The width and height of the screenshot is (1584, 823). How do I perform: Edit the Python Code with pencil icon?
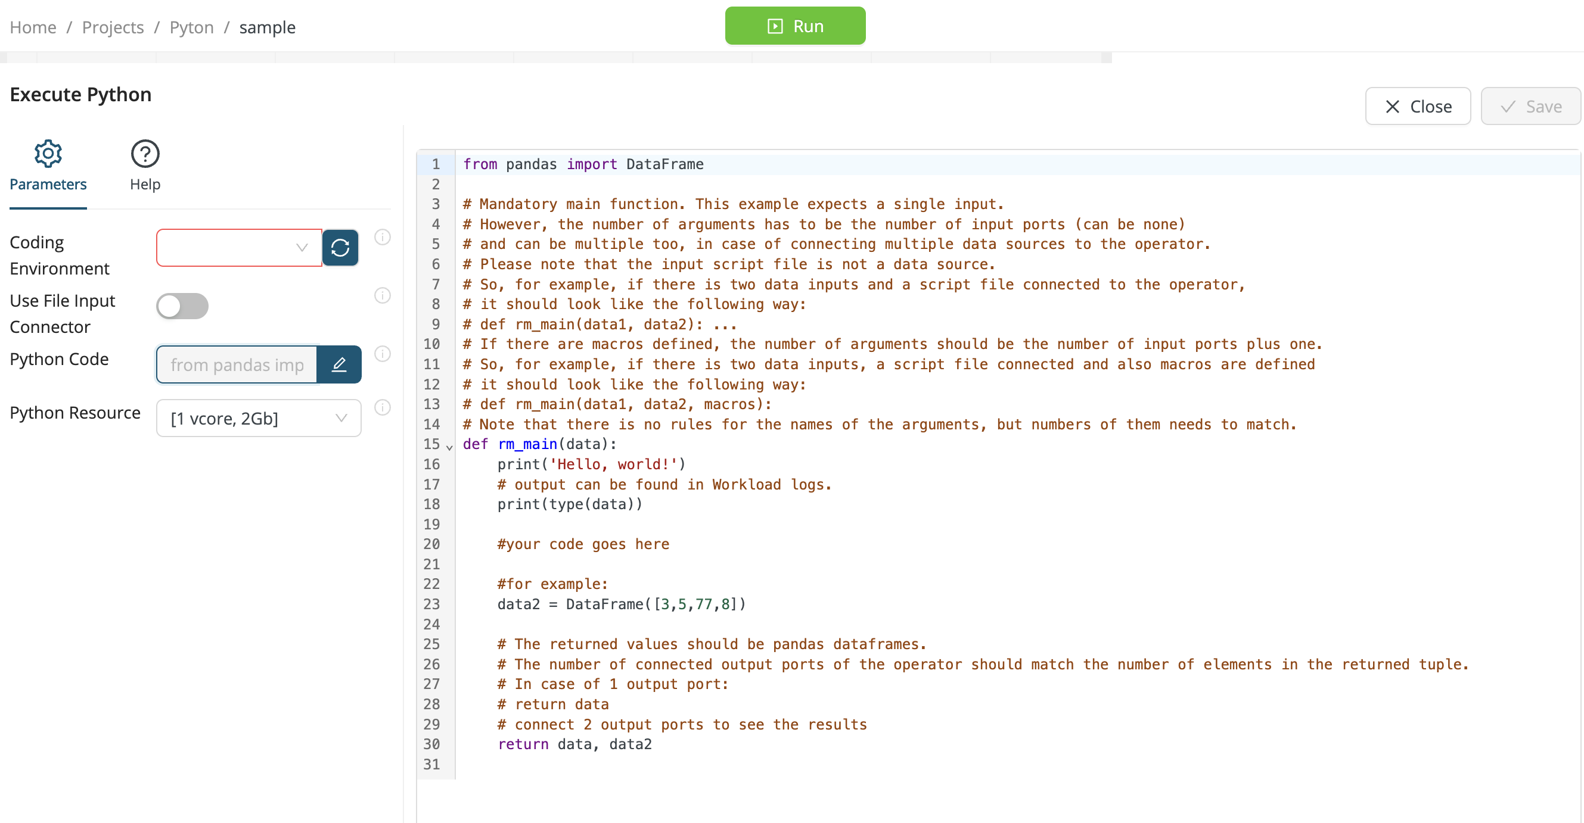(x=339, y=364)
